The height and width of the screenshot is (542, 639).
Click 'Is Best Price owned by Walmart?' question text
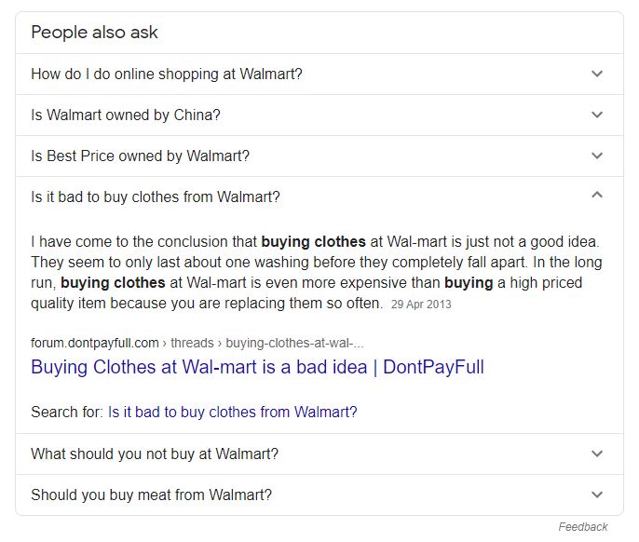click(140, 156)
